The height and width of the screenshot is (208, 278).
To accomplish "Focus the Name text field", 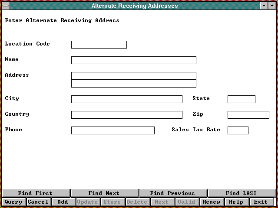I will pos(133,60).
